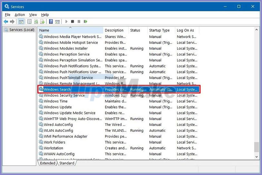Sort by the Name column header
Viewport: 262px width, 175px height.
(x=70, y=30)
